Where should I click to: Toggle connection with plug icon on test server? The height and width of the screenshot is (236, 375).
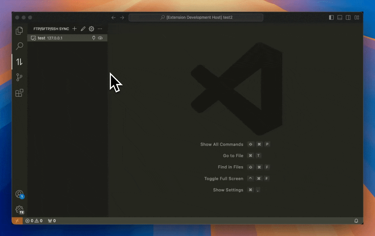(x=94, y=38)
